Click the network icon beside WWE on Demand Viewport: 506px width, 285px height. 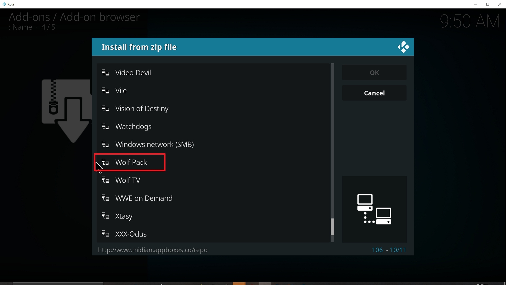(105, 198)
